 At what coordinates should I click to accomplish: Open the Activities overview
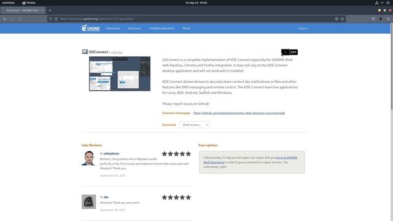tap(8, 2)
